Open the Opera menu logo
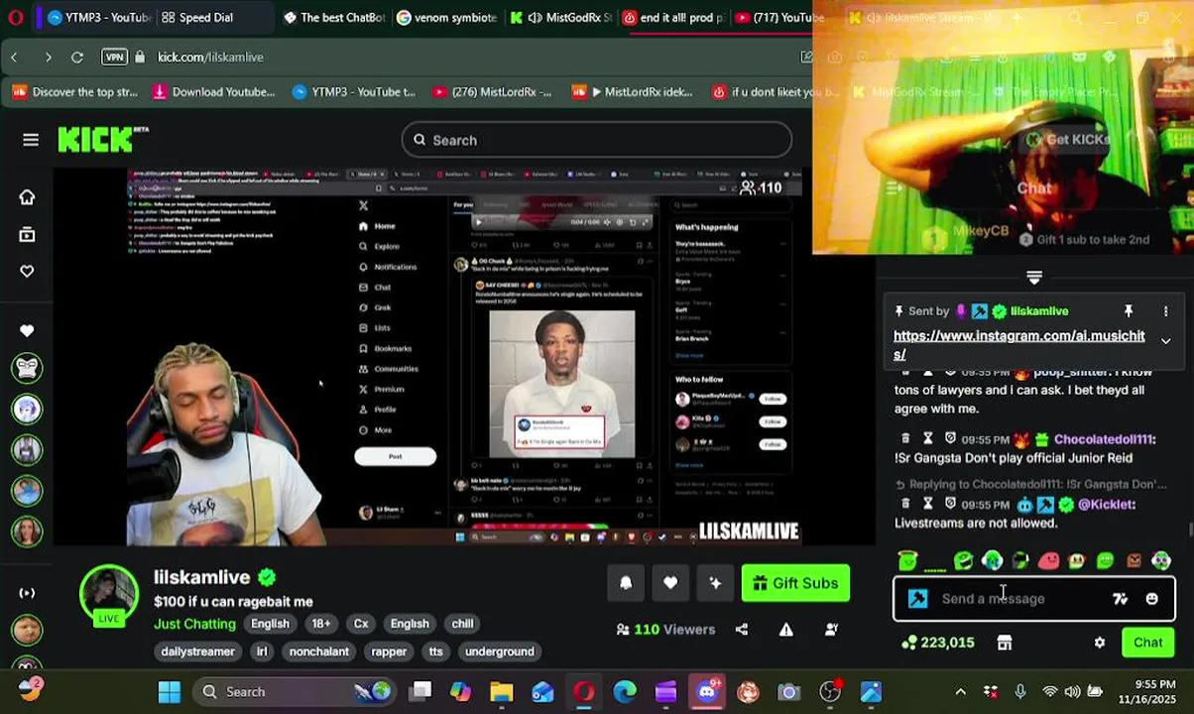The width and height of the screenshot is (1194, 714). pos(15,18)
